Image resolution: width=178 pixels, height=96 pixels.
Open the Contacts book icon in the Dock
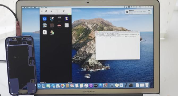point(67,86)
